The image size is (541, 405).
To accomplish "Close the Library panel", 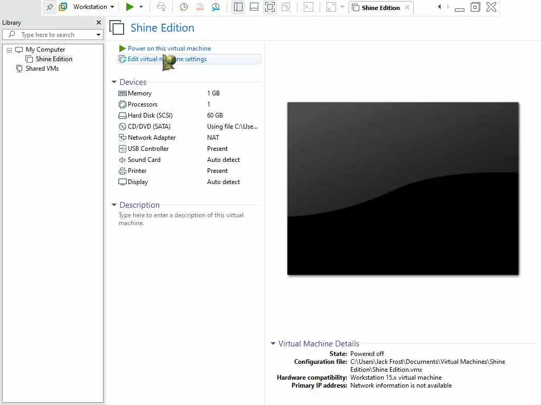I will click(x=99, y=22).
